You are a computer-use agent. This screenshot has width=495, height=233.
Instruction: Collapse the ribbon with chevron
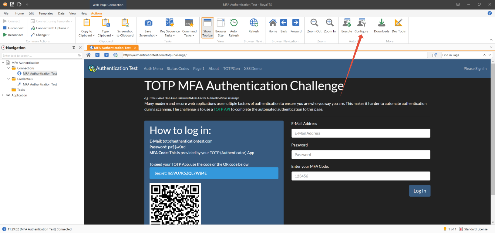[491, 40]
